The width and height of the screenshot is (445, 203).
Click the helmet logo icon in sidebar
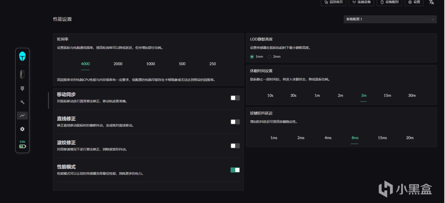click(22, 56)
